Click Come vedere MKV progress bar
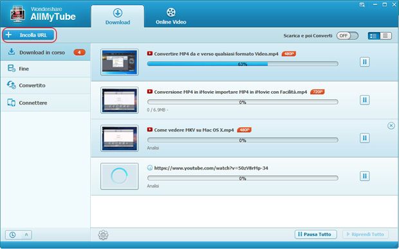 [x=243, y=140]
